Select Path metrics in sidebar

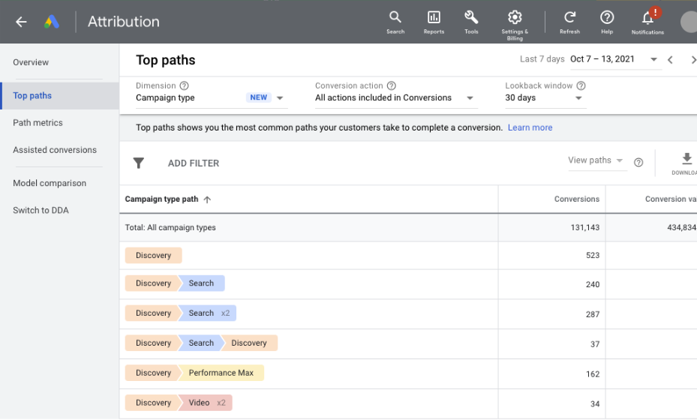[x=38, y=123]
